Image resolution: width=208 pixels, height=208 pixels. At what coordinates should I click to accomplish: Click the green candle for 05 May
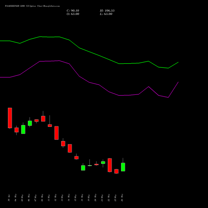[23, 129]
